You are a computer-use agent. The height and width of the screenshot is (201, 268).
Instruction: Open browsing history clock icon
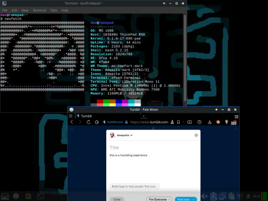click(200, 122)
